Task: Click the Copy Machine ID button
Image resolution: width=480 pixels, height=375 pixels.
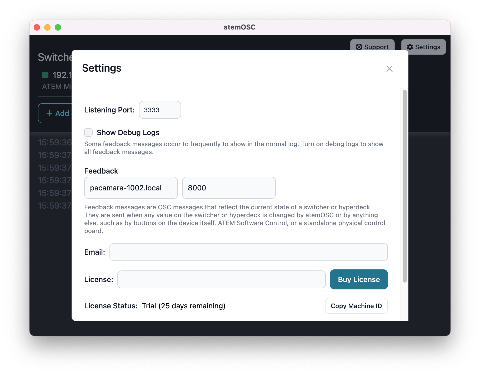Action: point(356,306)
